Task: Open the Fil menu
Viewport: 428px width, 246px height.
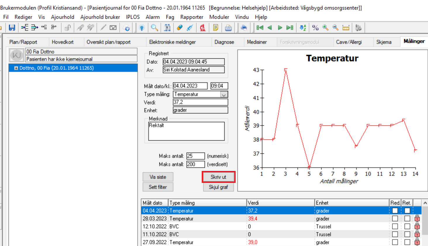Action: (6, 17)
